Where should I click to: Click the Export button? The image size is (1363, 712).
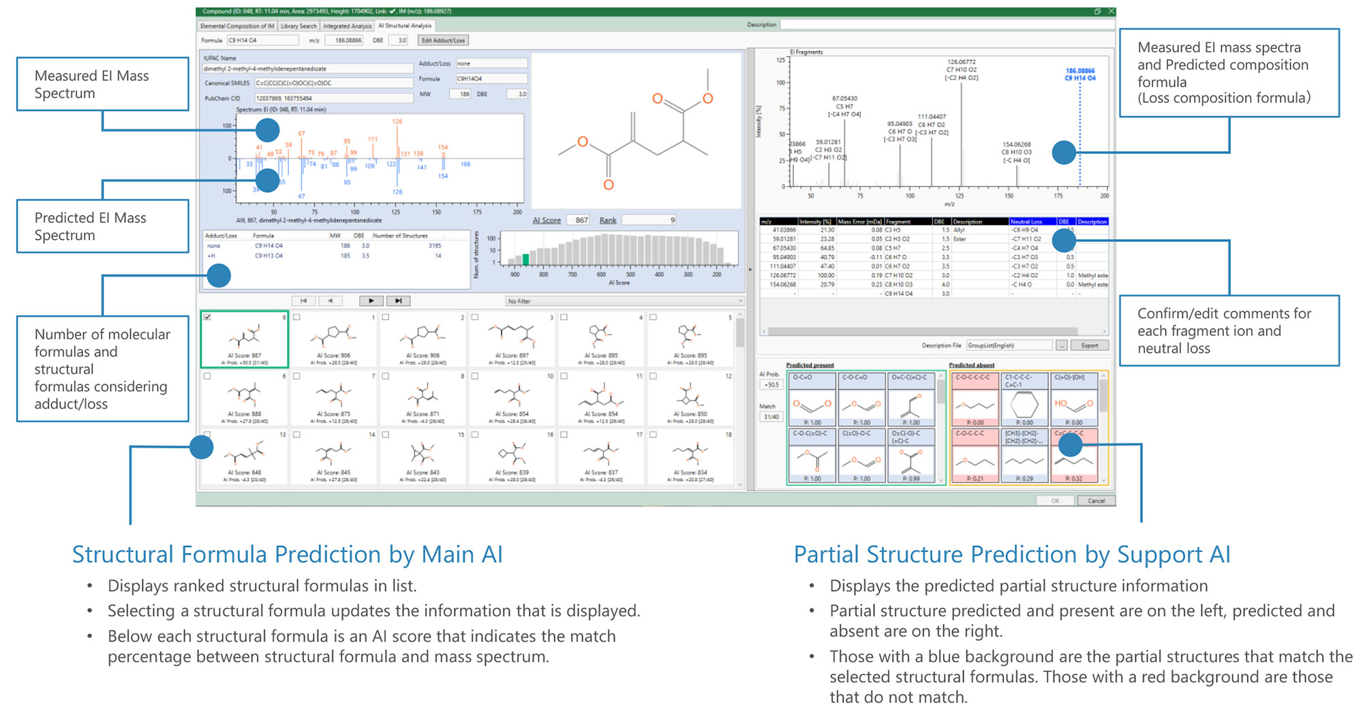[x=1089, y=345]
